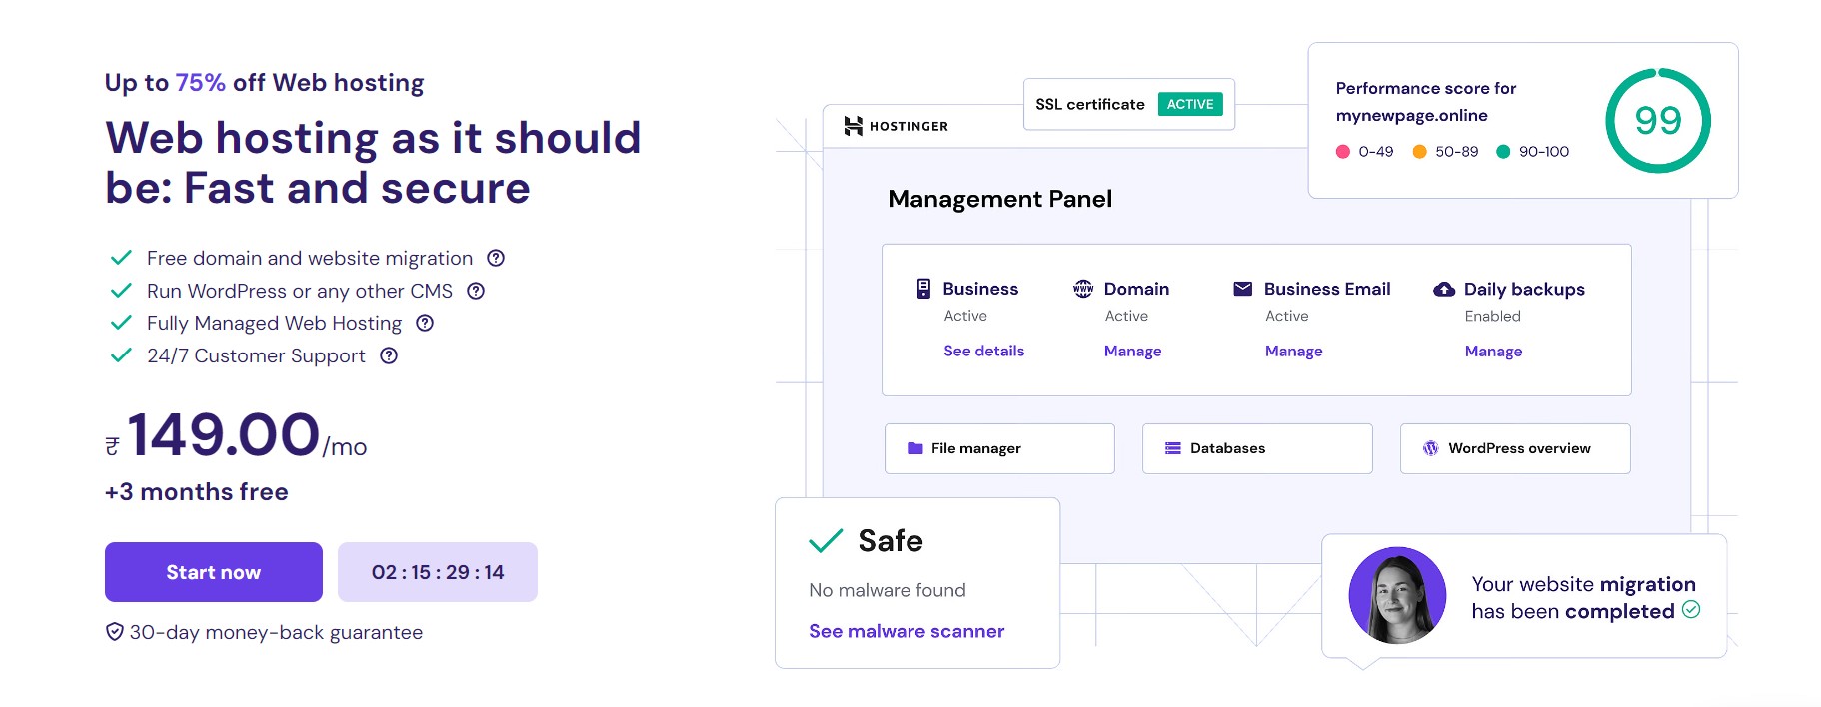Click checkmark beside Fully Managed Web Hosting
The width and height of the screenshot is (1821, 707).
click(x=121, y=323)
